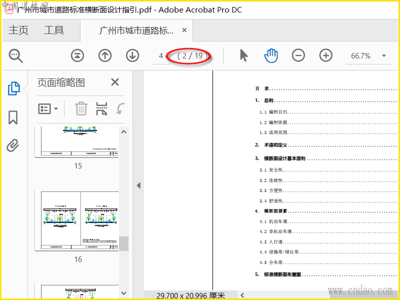Click the page size 29.700 x 20.996 厘米 label
The height and width of the screenshot is (300, 400).
(191, 295)
